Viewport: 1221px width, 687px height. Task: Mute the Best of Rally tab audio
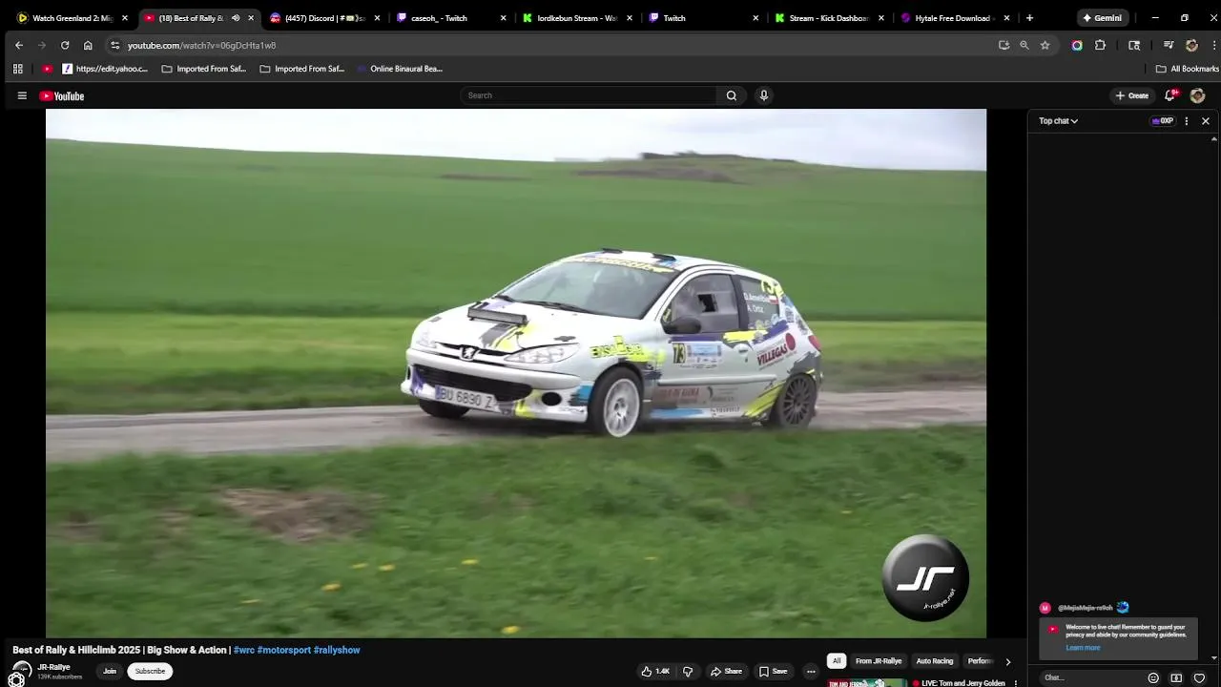236,18
